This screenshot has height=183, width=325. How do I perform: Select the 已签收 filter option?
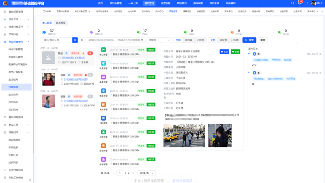click(x=200, y=40)
